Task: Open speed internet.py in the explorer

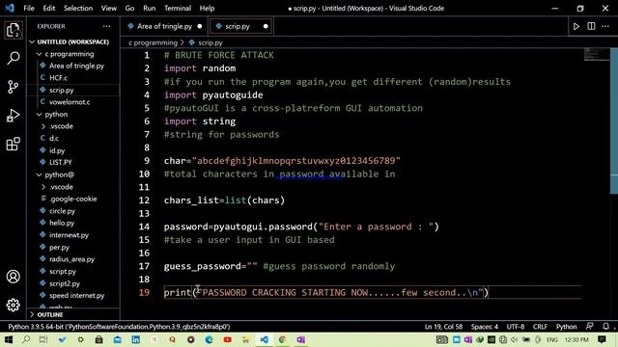Action: (77, 296)
